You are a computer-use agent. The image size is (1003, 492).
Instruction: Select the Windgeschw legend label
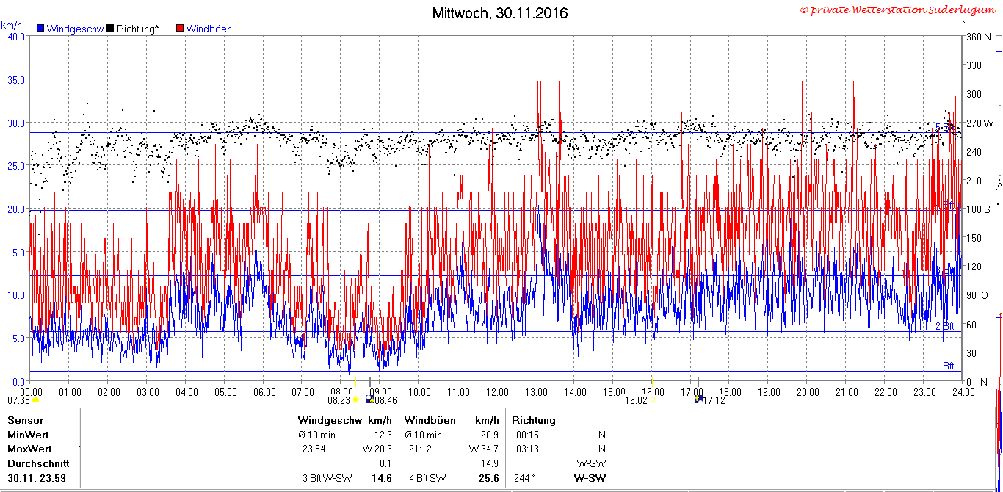[75, 29]
